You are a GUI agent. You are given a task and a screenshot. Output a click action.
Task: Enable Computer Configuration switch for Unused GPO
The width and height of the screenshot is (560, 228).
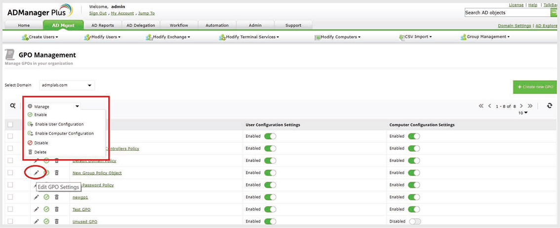pos(415,221)
